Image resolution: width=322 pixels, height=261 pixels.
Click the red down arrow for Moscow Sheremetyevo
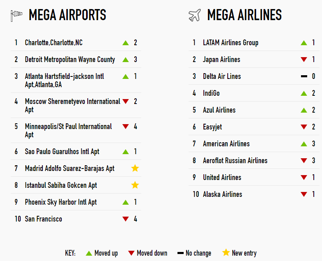point(126,101)
